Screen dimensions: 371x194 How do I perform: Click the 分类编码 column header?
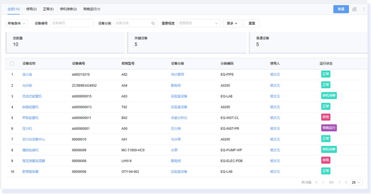tap(227, 64)
